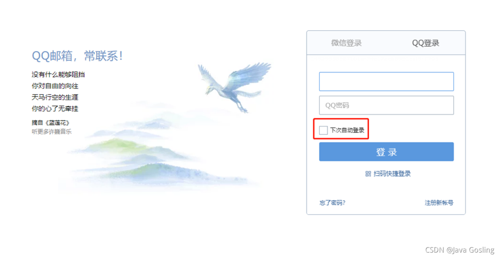The height and width of the screenshot is (258, 500).
Task: Submit with the blue 登录 button
Action: coord(386,152)
